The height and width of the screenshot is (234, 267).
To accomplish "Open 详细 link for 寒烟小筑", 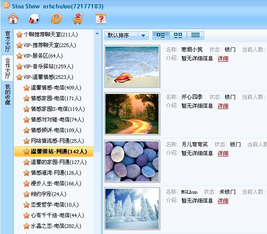I will pyautogui.click(x=223, y=58).
